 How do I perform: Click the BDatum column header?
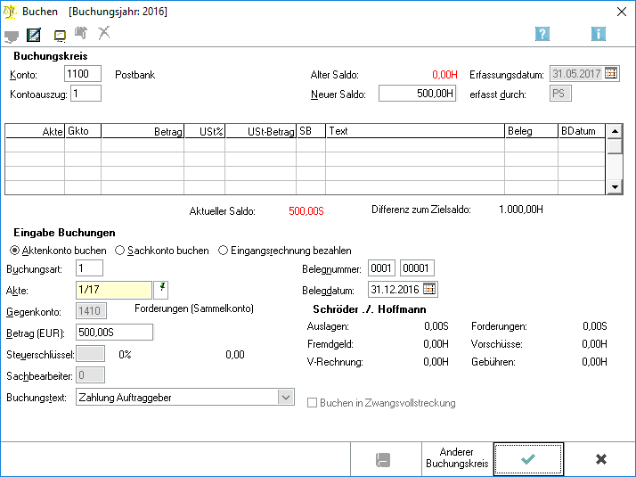[582, 131]
